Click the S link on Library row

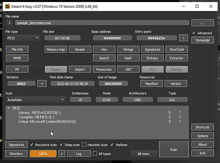pos(169,113)
